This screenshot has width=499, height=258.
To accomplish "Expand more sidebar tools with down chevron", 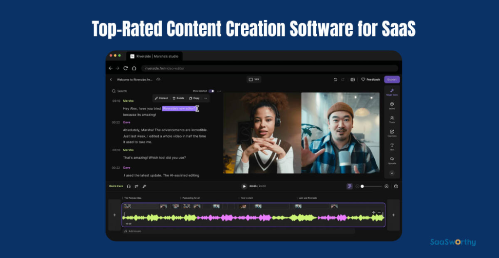I will coord(392,173).
